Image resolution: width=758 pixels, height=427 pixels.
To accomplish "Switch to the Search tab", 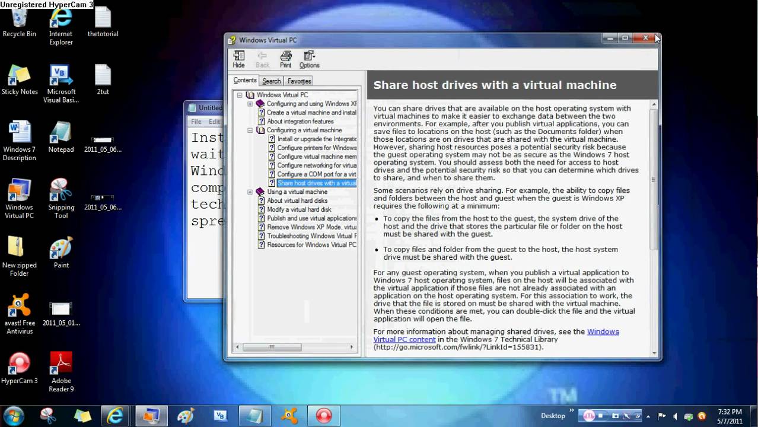I will (272, 81).
